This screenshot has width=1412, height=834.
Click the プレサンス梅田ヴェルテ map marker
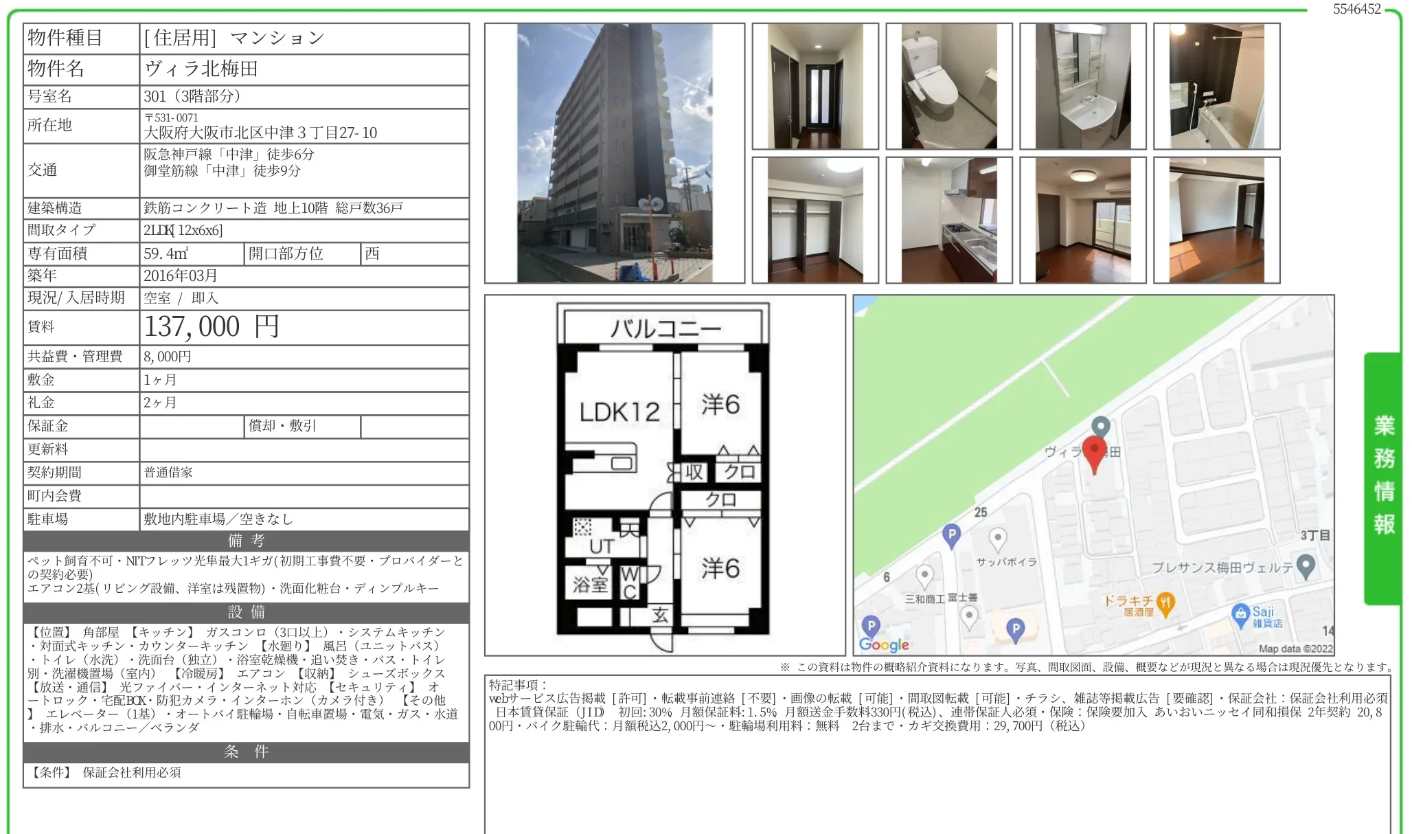pyautogui.click(x=1306, y=565)
